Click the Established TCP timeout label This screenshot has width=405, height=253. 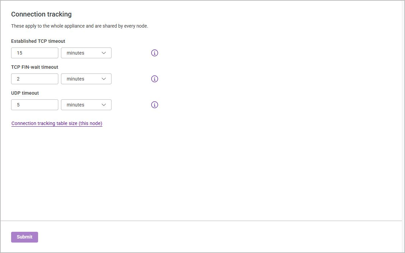(38, 41)
